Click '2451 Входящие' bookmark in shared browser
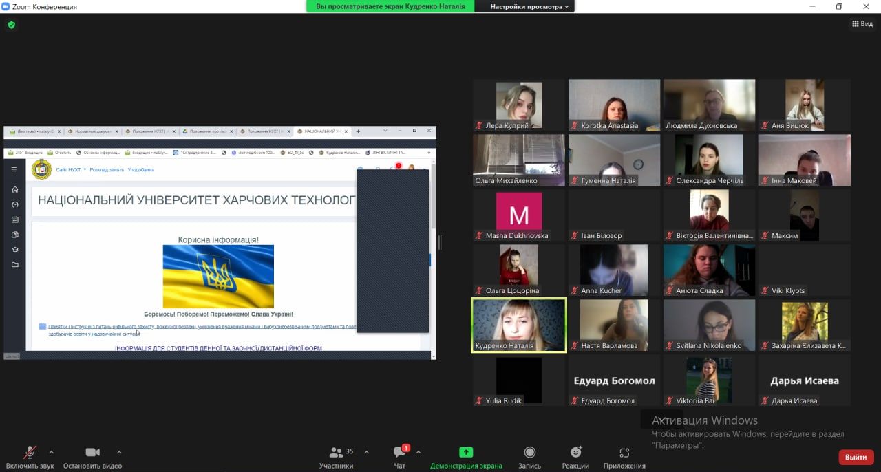 tap(26, 152)
